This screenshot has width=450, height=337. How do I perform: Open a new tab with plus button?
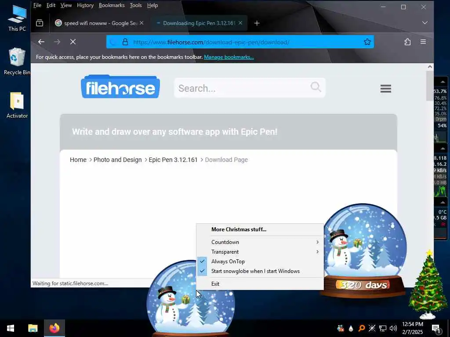(x=257, y=23)
